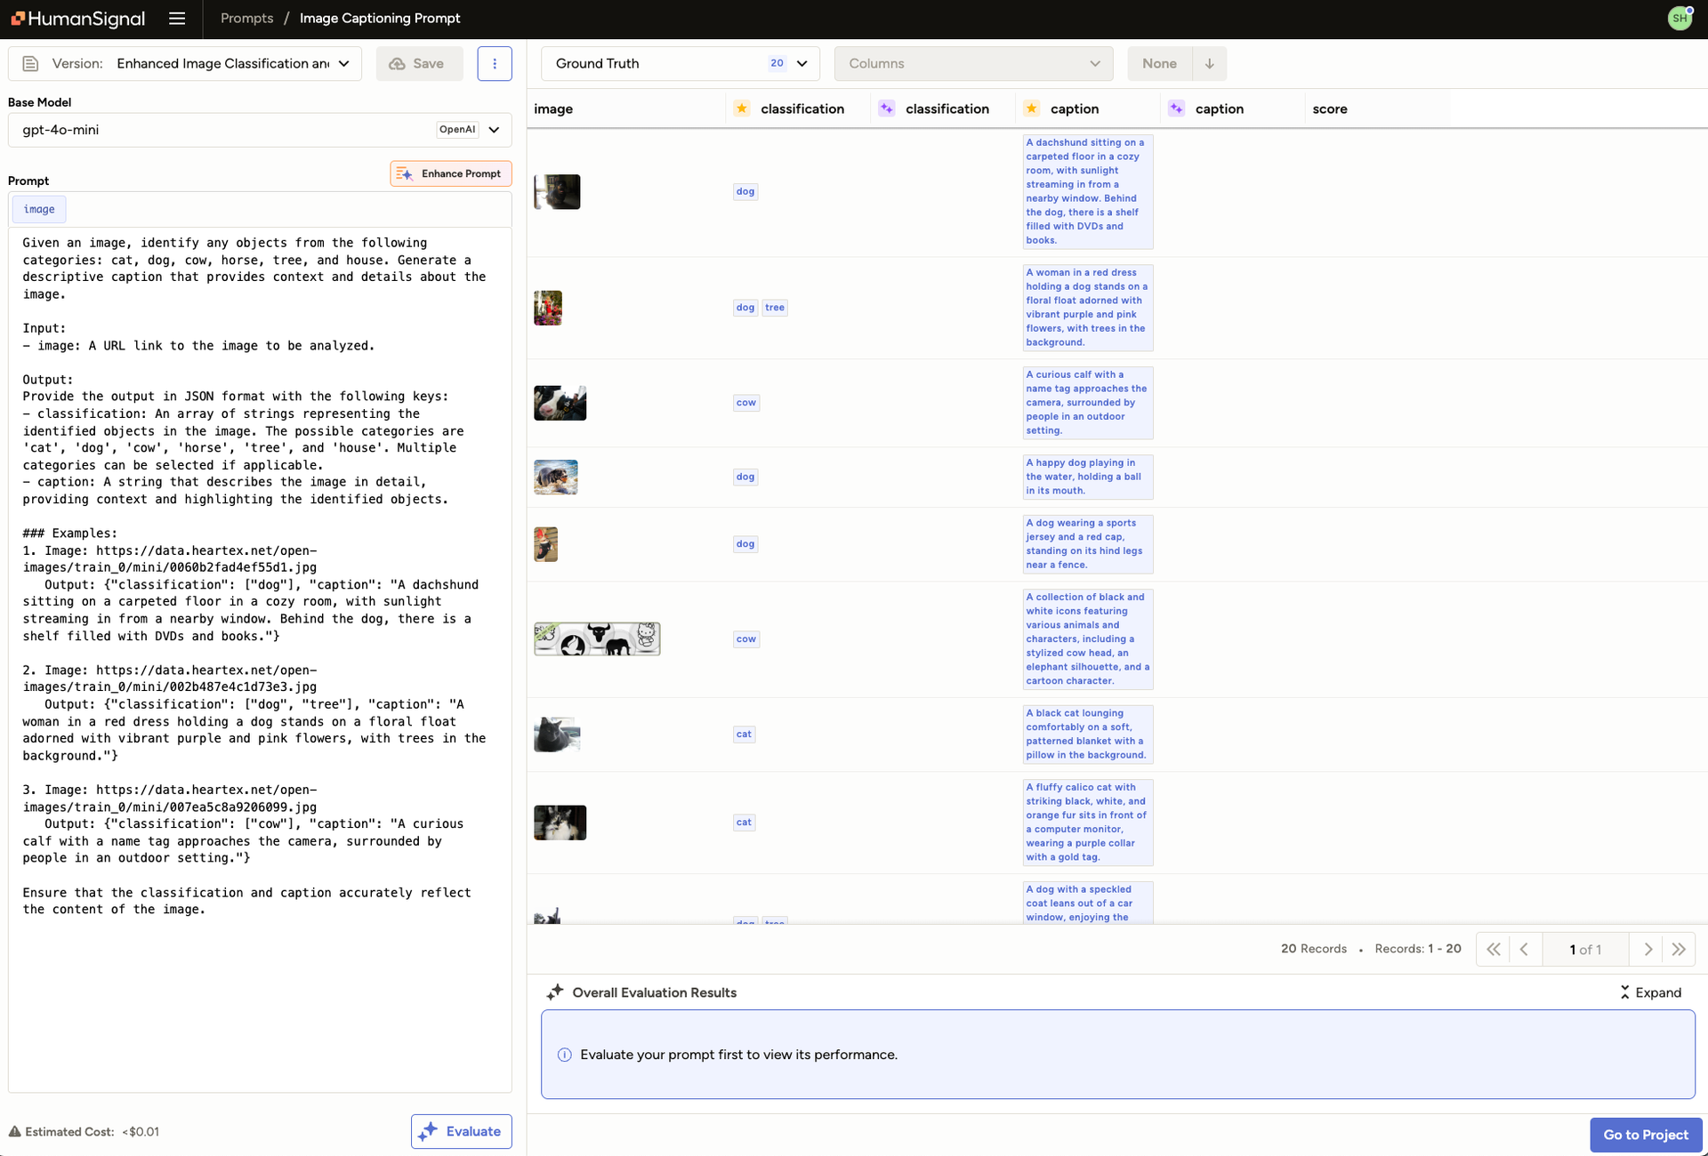This screenshot has height=1156, width=1708.
Task: Open the three-dot version options menu
Action: [495, 64]
